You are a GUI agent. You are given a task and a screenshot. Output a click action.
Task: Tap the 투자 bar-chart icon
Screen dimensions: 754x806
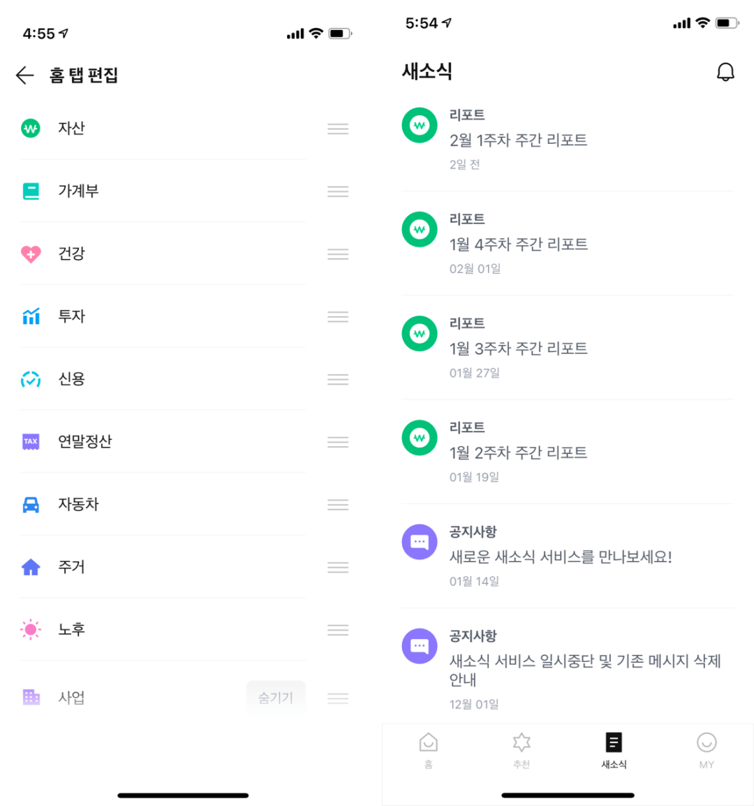pos(31,316)
